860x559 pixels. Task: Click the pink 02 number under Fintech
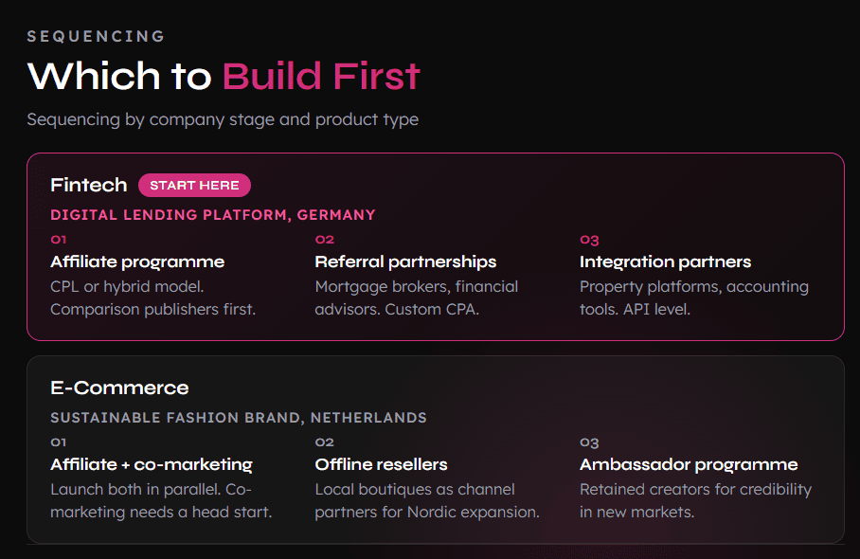325,240
